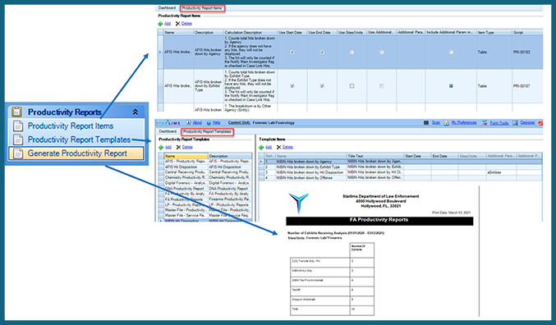Click Delete link under Productivity Report Templates list
The height and width of the screenshot is (325, 556).
187,147
